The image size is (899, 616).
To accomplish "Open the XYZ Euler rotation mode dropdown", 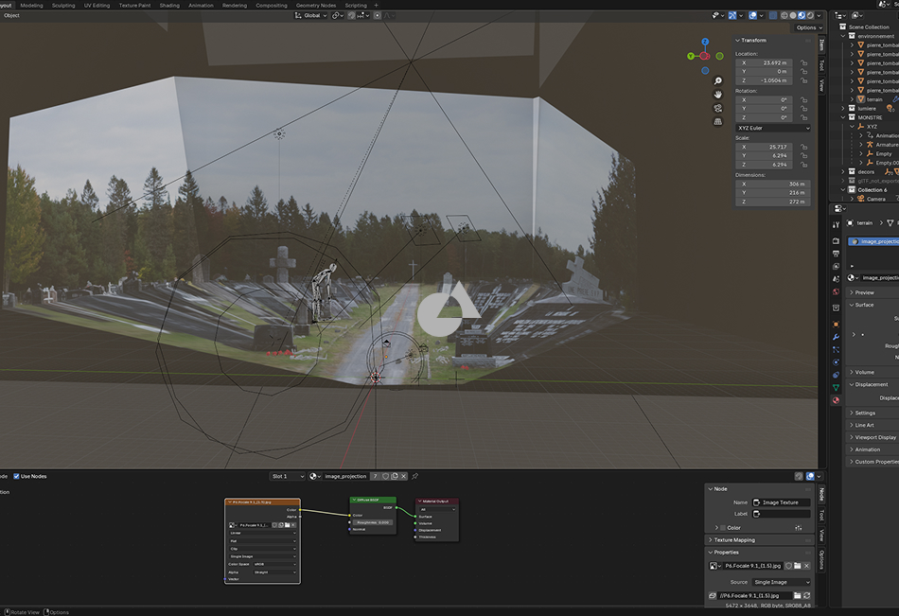I will pos(772,128).
